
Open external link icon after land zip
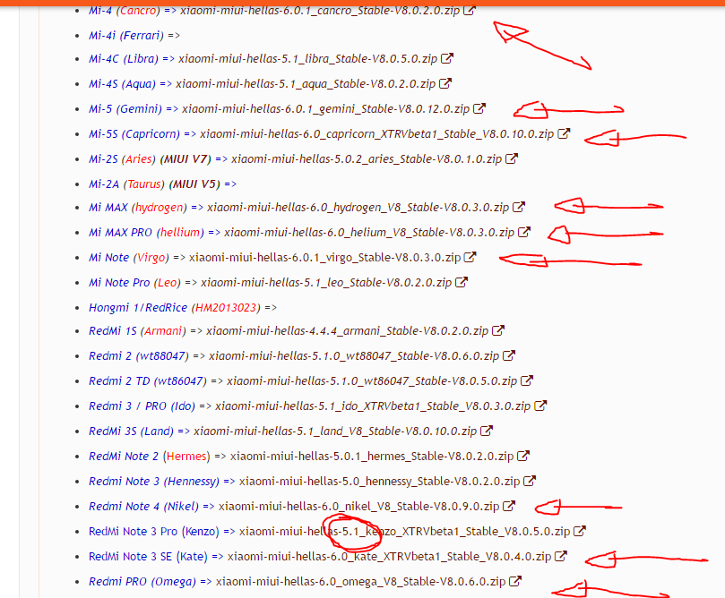click(487, 431)
